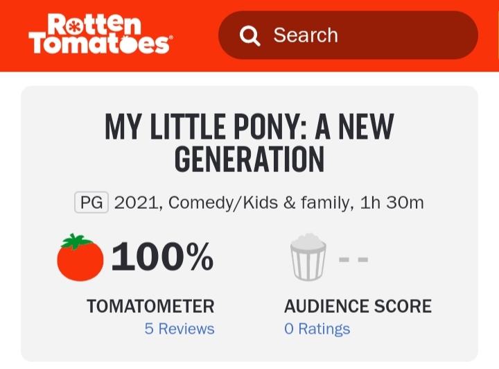Click the word GENERATION in the title
This screenshot has width=499, height=369.
249,160
